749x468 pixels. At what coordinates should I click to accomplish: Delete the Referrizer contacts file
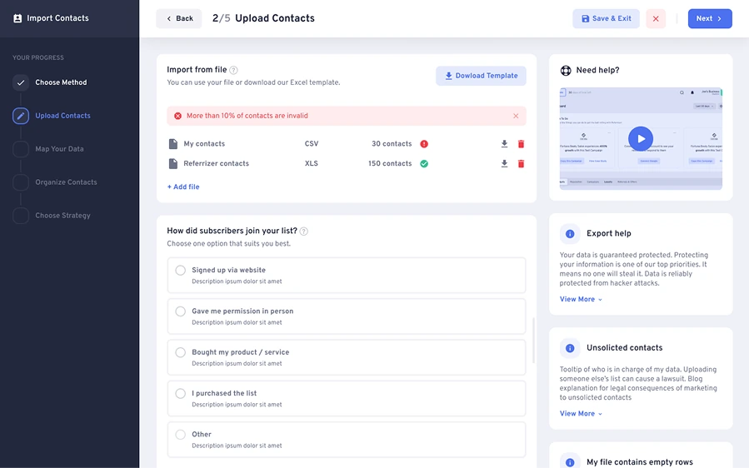[522, 164]
